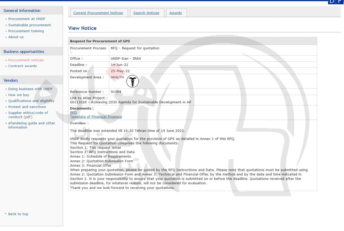The height and width of the screenshot is (231, 344).
Task: Select Annex 1: Schedule of Requirements line
Action: click(100, 156)
